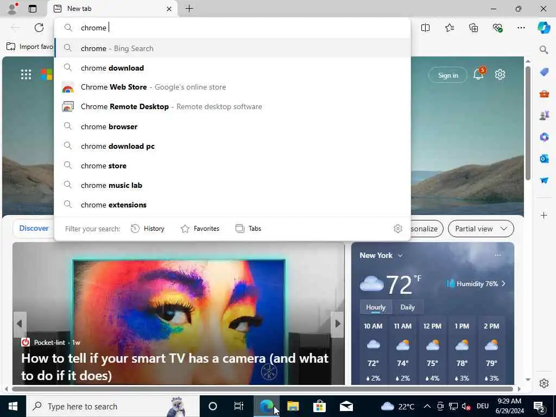Open page settings gear icon
This screenshot has height=417, width=556.
(x=500, y=74)
